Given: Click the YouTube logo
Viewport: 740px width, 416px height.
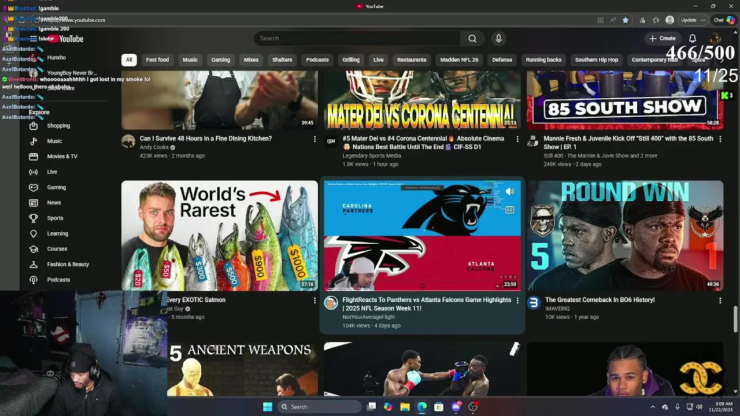Looking at the screenshot, I should [x=66, y=39].
